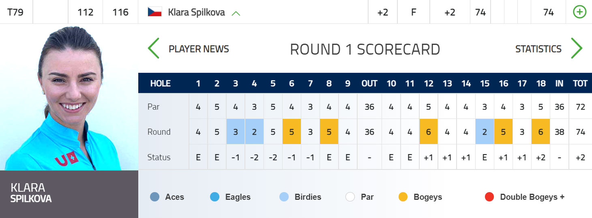Open the Statistics section
The image size is (592, 218).
tap(538, 49)
